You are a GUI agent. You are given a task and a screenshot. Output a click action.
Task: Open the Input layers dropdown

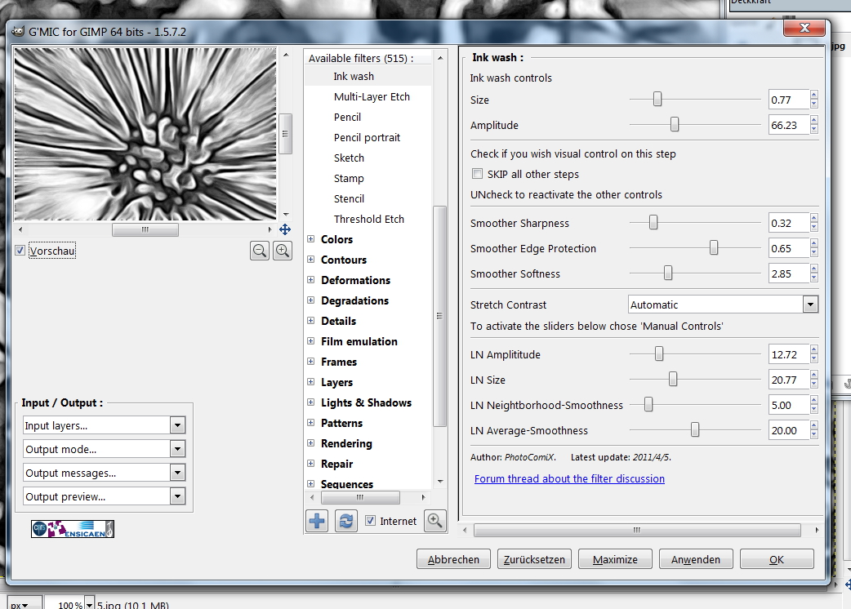point(177,425)
